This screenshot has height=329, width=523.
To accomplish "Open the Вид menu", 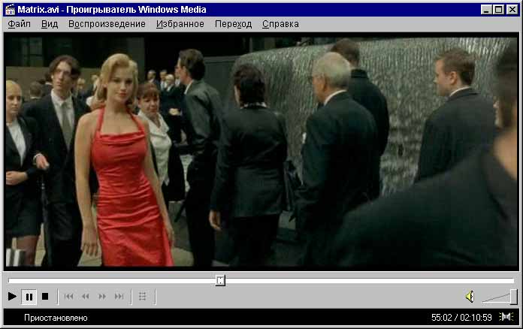I will click(x=50, y=24).
